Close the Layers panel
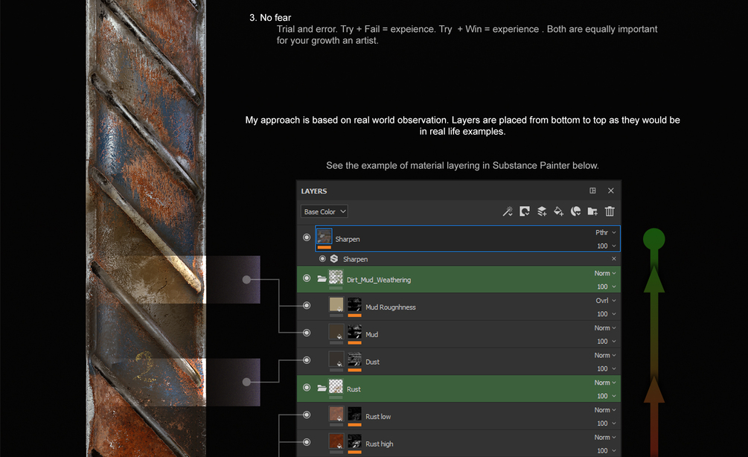748x457 pixels. 610,191
